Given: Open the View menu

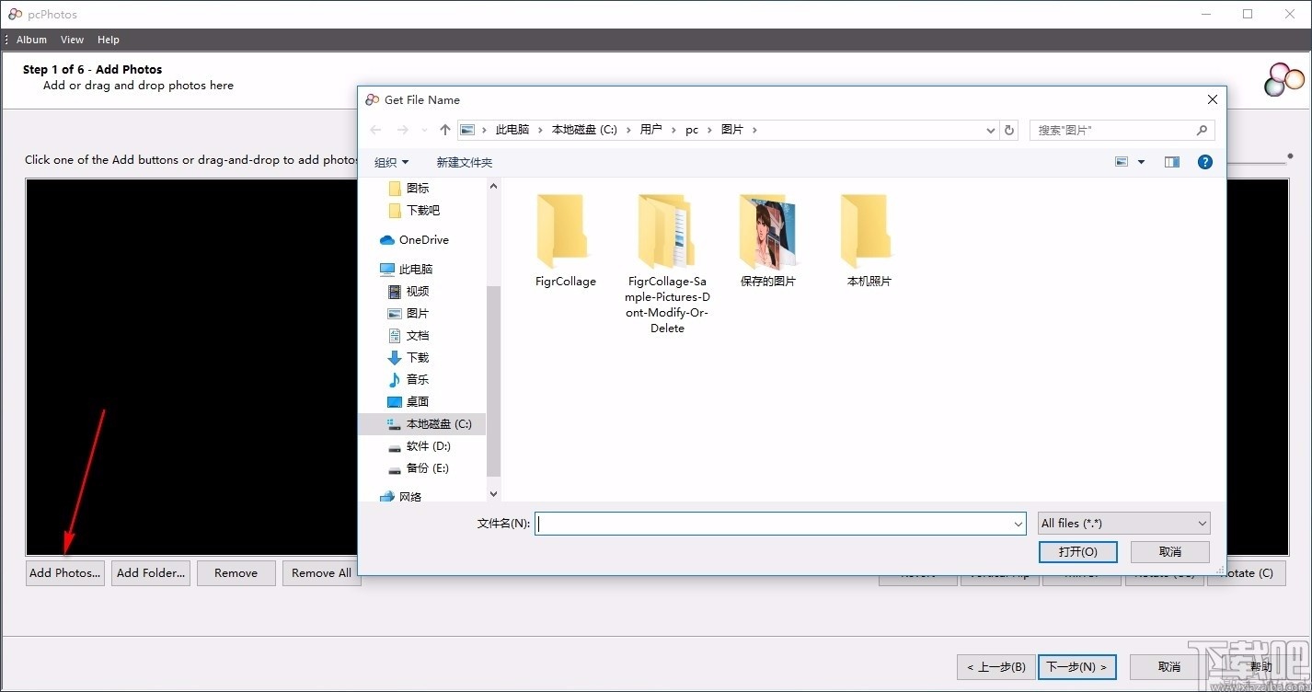Looking at the screenshot, I should pos(72,40).
